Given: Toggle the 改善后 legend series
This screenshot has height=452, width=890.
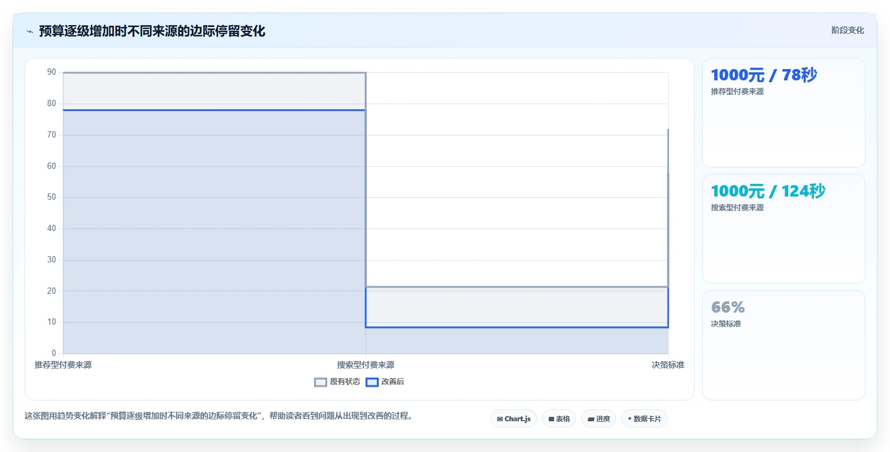Looking at the screenshot, I should click(x=385, y=382).
